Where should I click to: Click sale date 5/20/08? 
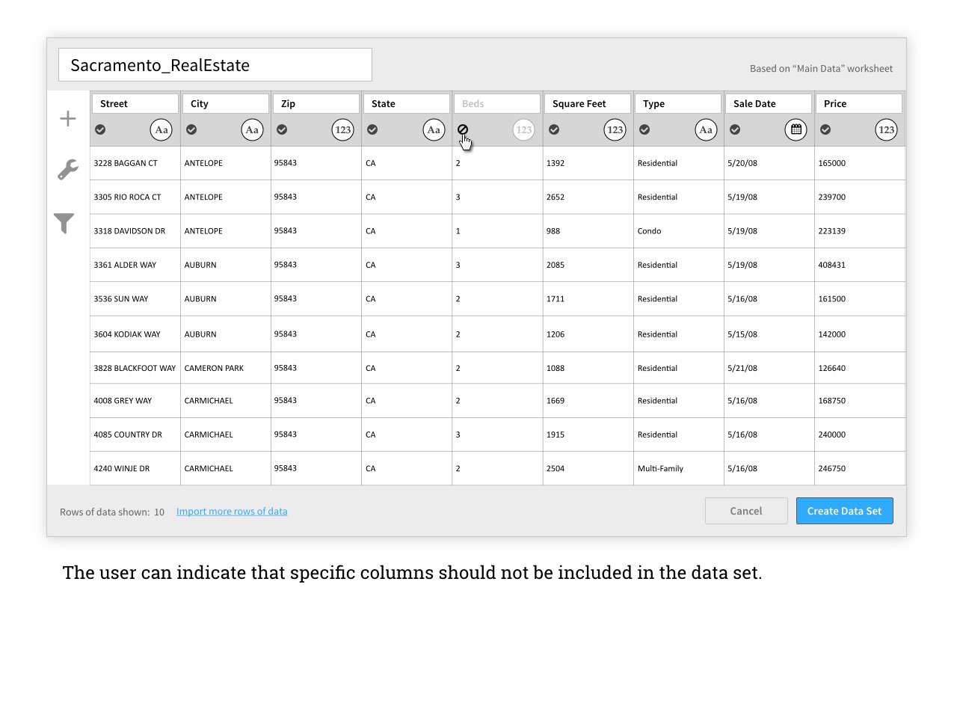(769, 163)
